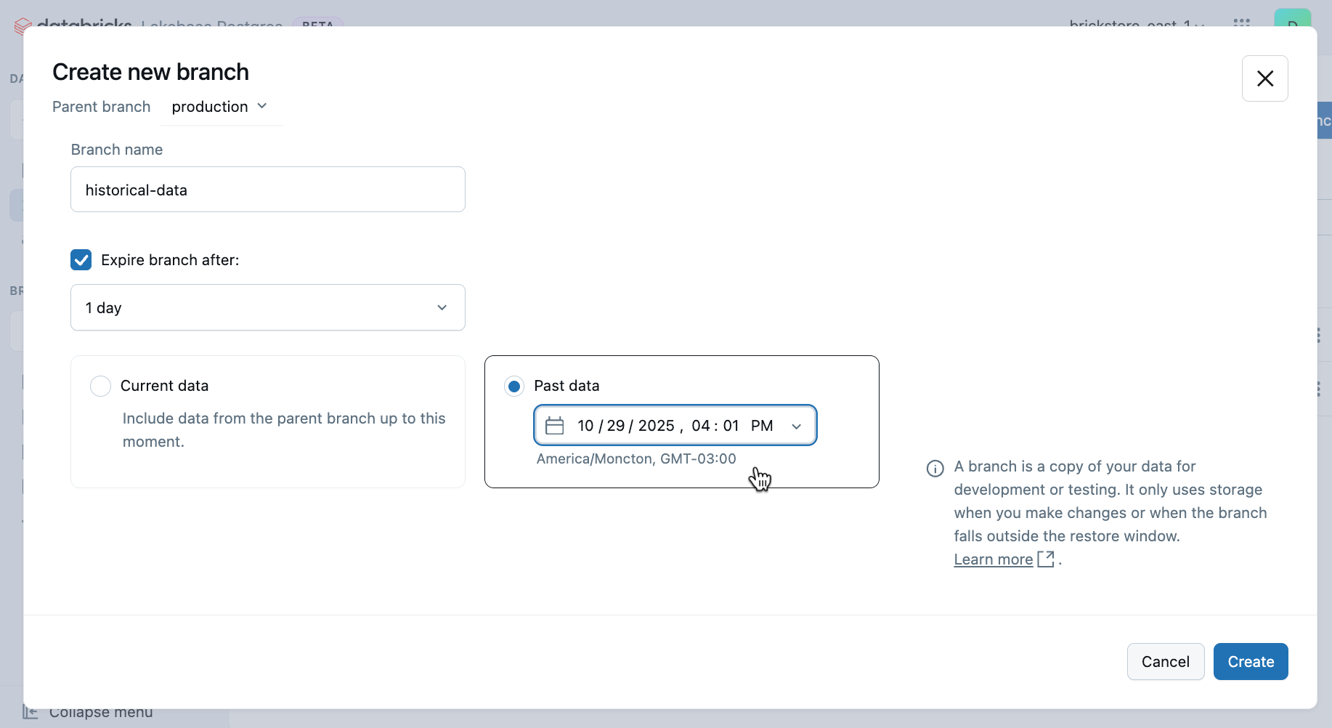Open the brickstore_east_1 workspace switcher
The image size is (1332, 728).
[x=1133, y=24]
